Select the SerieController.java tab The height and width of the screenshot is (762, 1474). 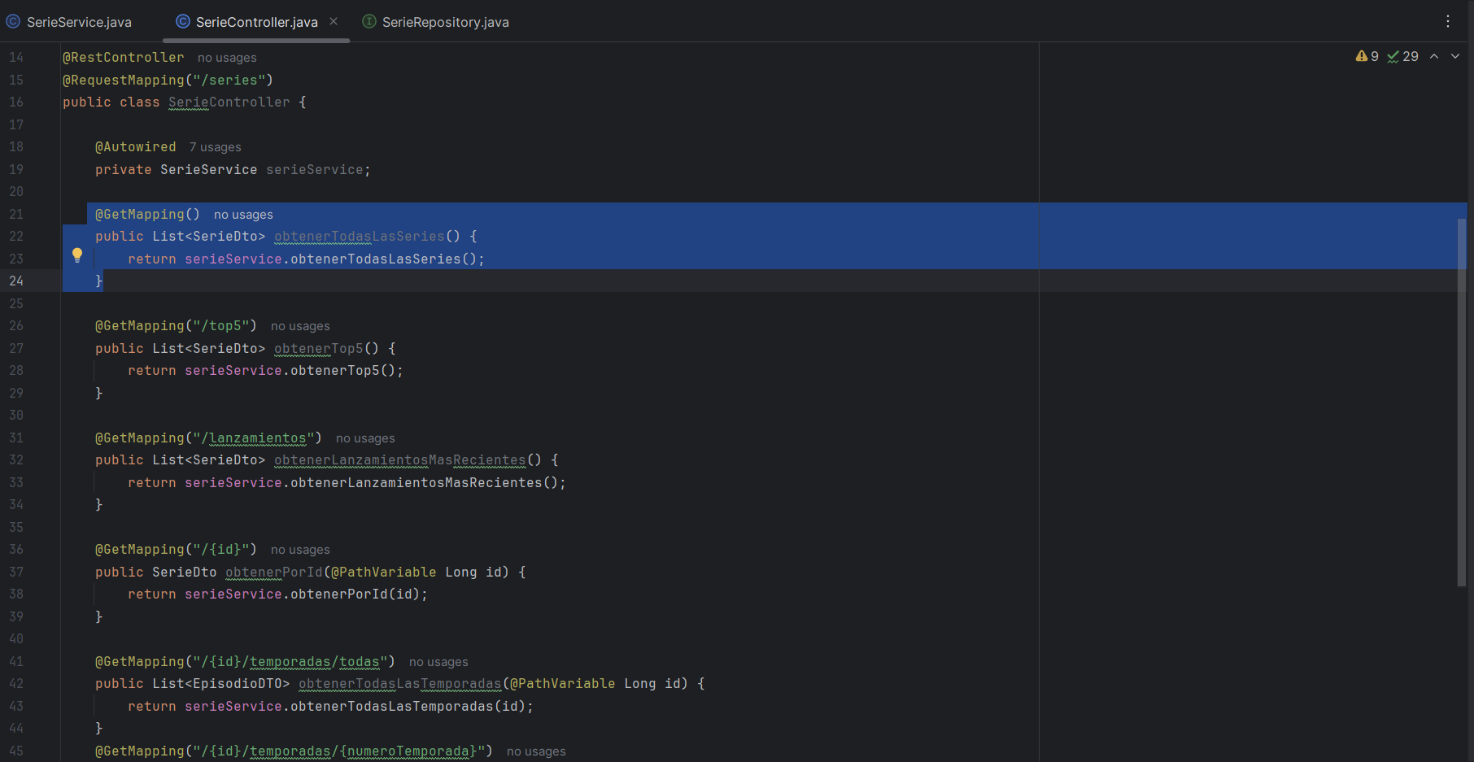pos(256,22)
